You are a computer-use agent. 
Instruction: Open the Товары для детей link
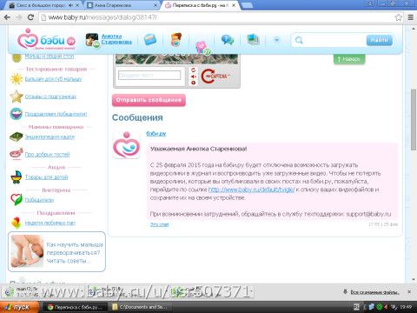coord(47,177)
